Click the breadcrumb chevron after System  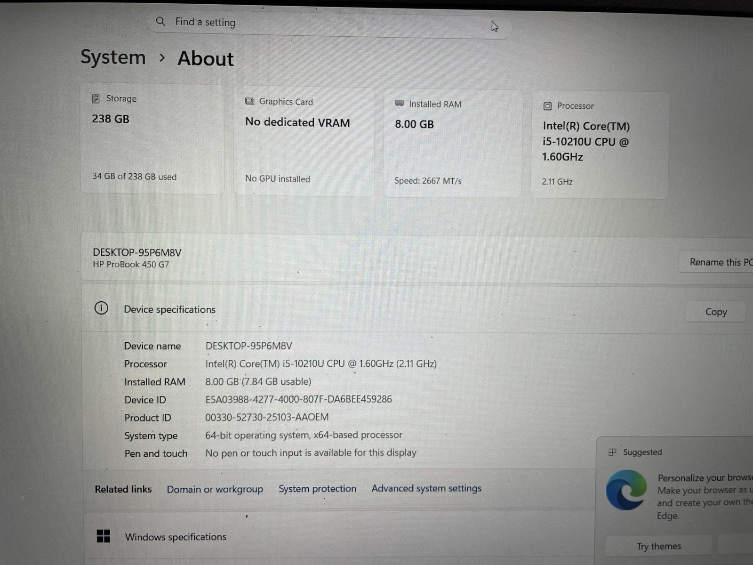pos(162,57)
